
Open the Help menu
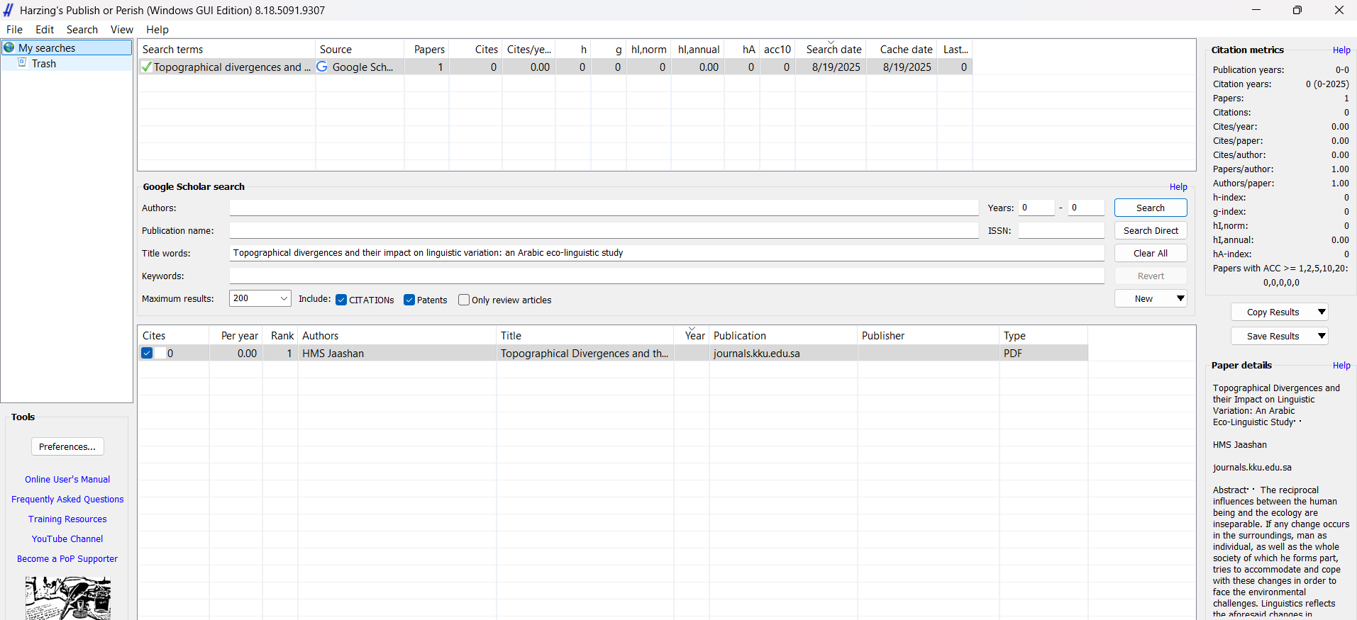coord(157,30)
